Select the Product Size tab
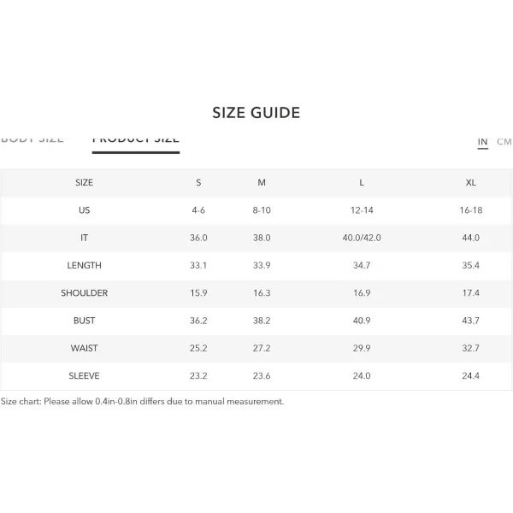The width and height of the screenshot is (513, 513). [136, 140]
